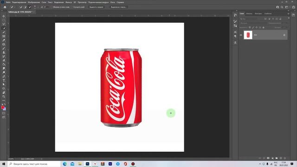297x167 pixels.
Task: Select the Zoom tool
Action: (x=4, y=96)
